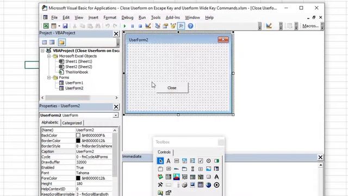Image resolution: width=348 pixels, height=196 pixels.
Task: Open the File menu
Action: pos(54,17)
